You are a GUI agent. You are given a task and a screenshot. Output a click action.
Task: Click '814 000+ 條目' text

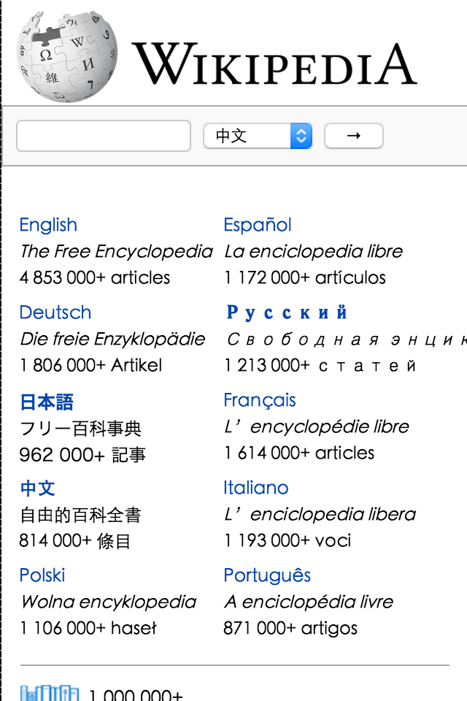pos(74,540)
